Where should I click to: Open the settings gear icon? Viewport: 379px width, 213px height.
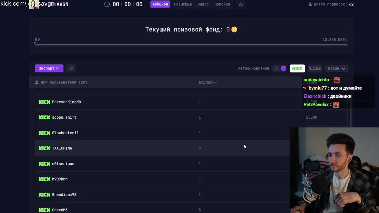click(240, 4)
